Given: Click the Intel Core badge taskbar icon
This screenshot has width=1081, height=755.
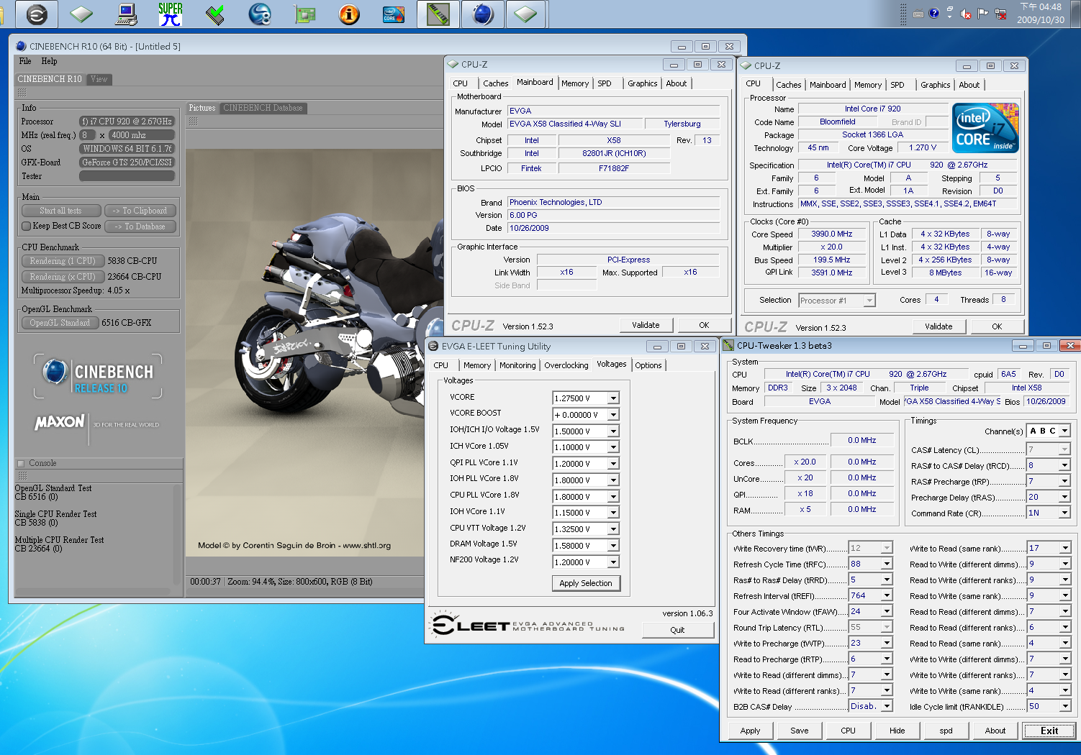Looking at the screenshot, I should [x=393, y=14].
